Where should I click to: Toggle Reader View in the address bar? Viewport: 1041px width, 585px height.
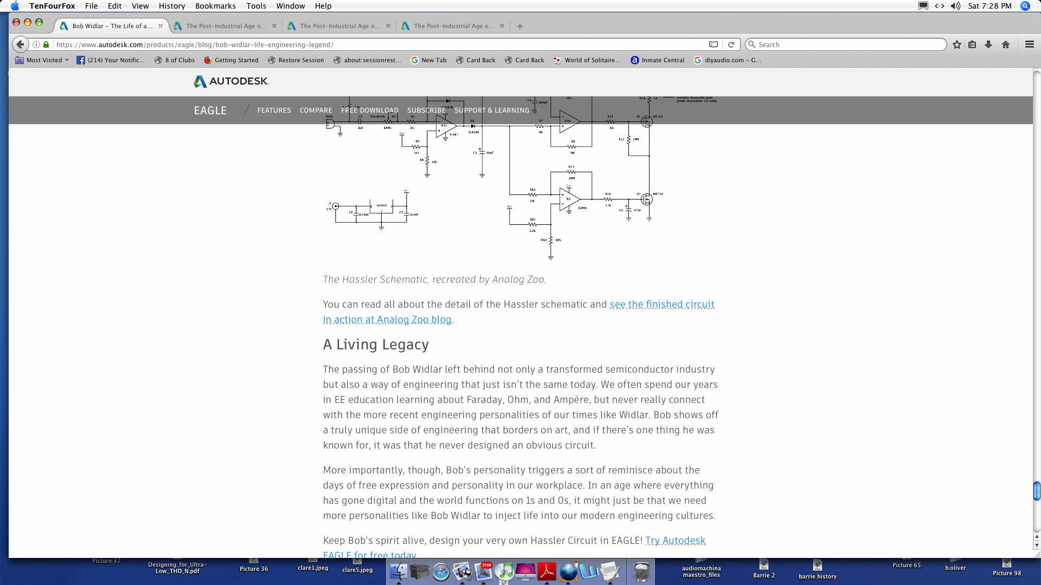pos(714,44)
